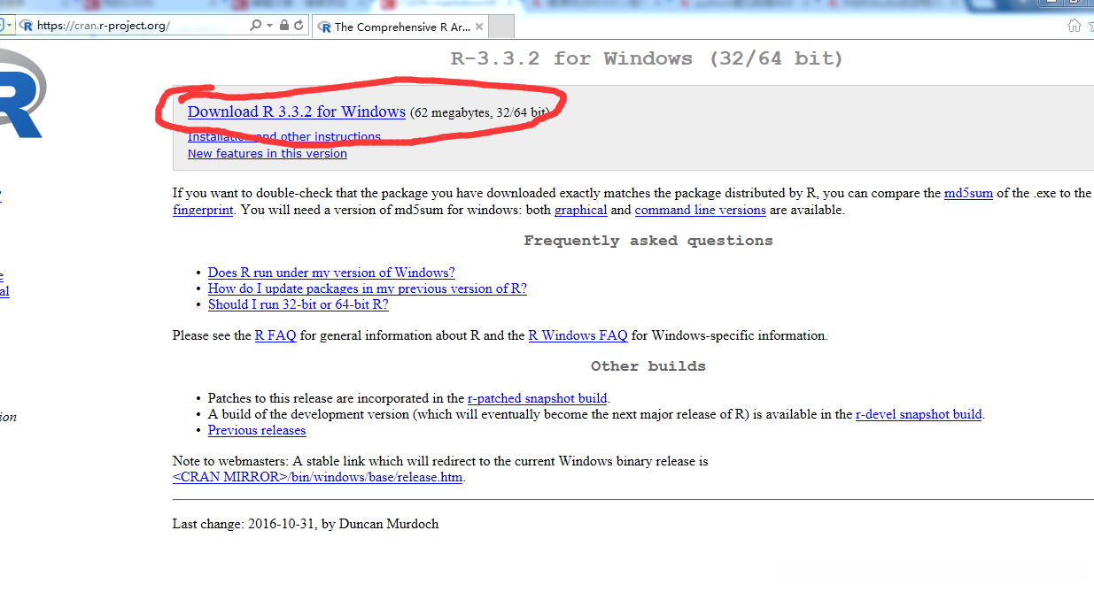Open the address bar autocomplete dropdown arrow
The height and width of the screenshot is (592, 1094).
click(269, 26)
